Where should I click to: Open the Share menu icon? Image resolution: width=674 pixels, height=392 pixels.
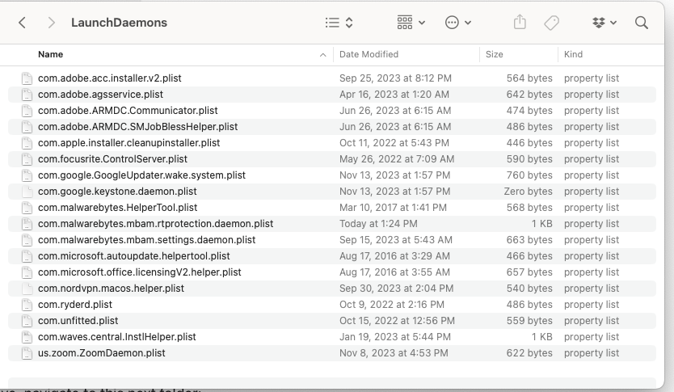[x=520, y=23]
